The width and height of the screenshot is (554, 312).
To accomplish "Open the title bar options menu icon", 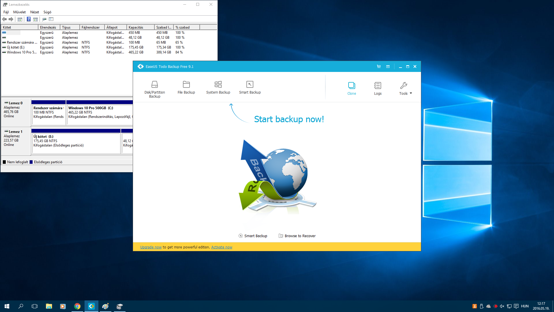I will (x=388, y=66).
